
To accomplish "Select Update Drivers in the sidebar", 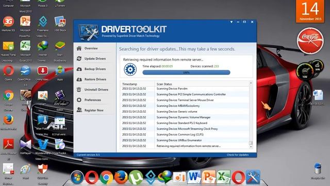I will [95, 58].
